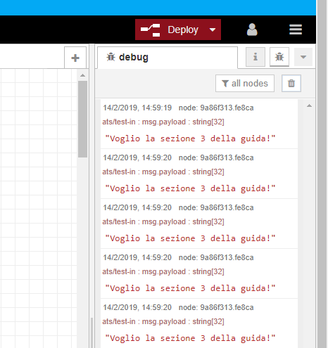
Task: Click the Deploy flow icon
Action: click(x=151, y=30)
